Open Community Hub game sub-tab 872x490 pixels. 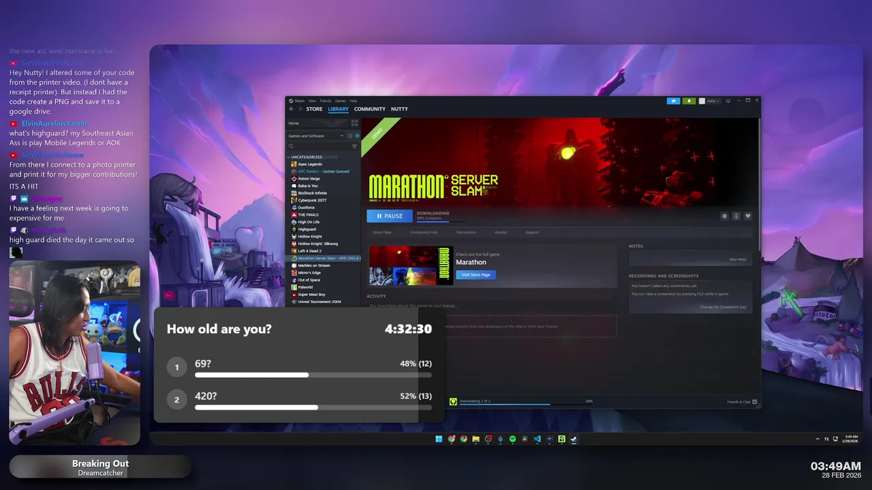(x=424, y=232)
